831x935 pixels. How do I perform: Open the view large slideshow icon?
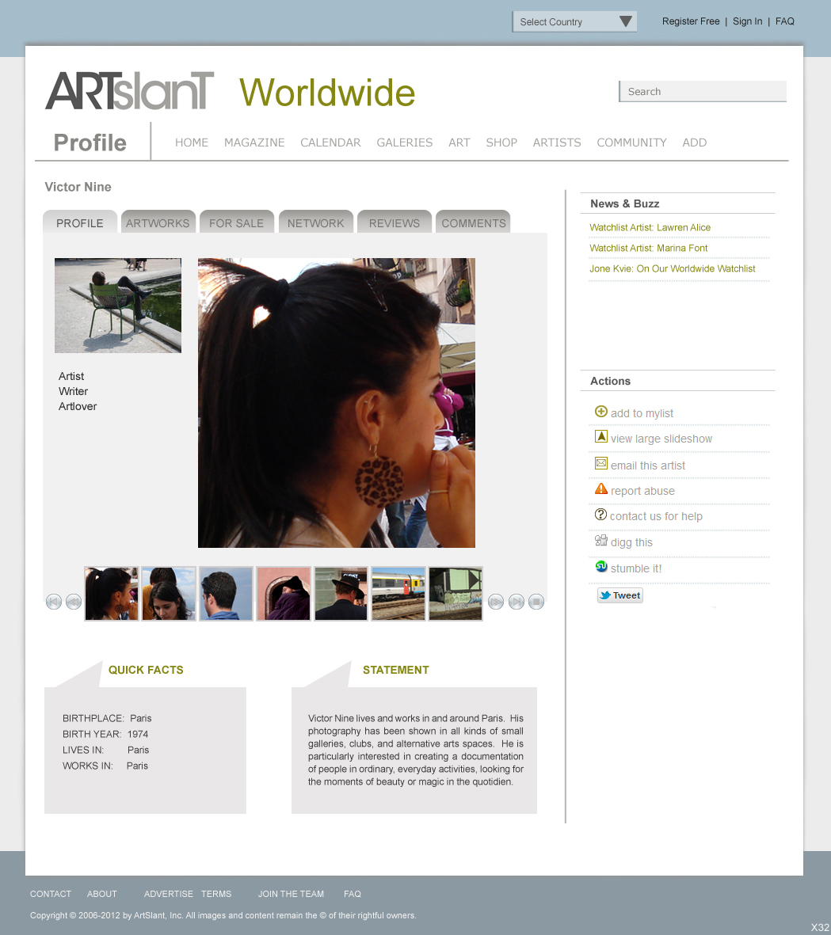(x=601, y=436)
